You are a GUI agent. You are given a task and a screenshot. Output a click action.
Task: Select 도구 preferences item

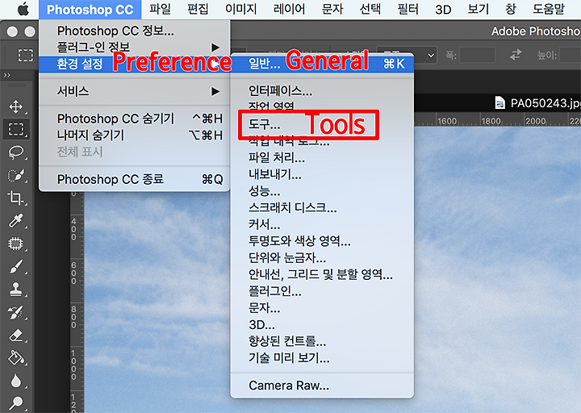[322, 124]
